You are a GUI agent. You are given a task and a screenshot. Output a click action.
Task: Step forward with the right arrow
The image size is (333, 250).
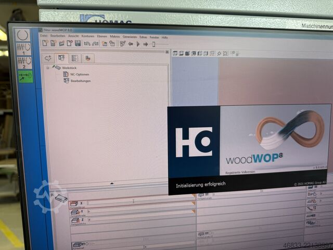click(146, 44)
